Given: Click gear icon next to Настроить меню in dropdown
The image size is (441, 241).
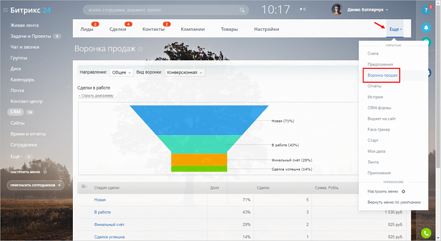Looking at the screenshot, I should (x=404, y=191).
